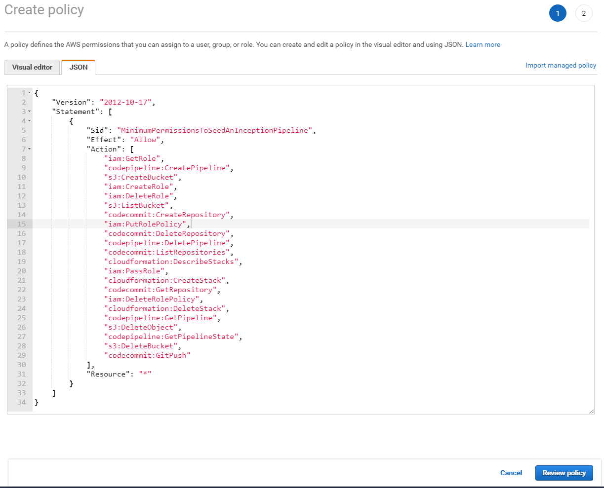Click "cloudformation:DeleteStack" action
This screenshot has height=488, width=604.
coord(164,308)
